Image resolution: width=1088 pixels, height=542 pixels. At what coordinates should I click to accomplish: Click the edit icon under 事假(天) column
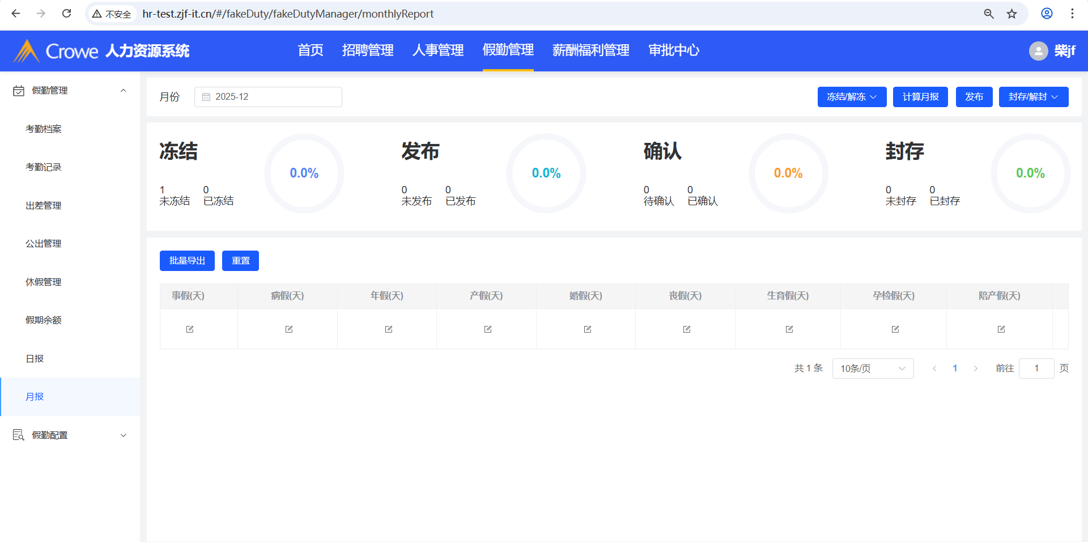(190, 329)
